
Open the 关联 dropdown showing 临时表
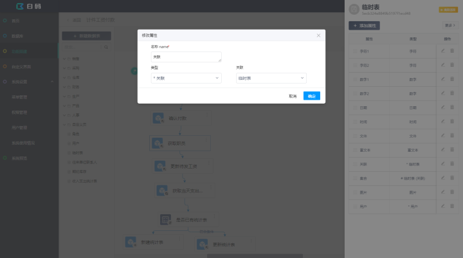(271, 78)
